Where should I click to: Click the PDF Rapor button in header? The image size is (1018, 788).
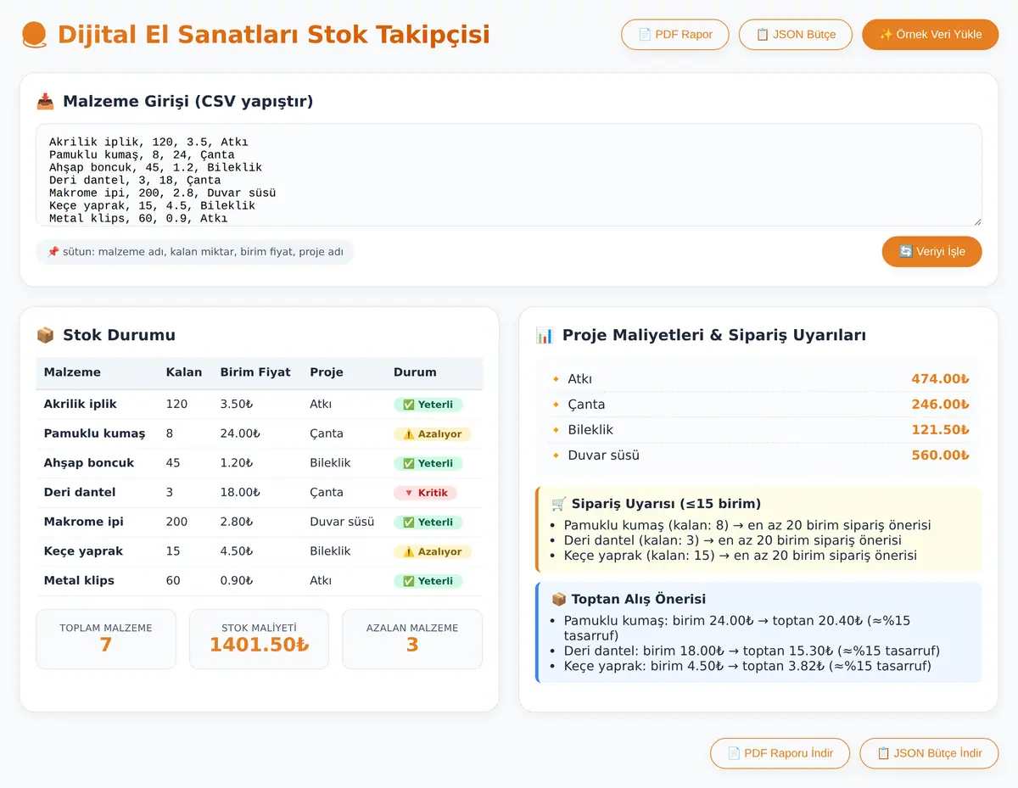[x=675, y=35]
